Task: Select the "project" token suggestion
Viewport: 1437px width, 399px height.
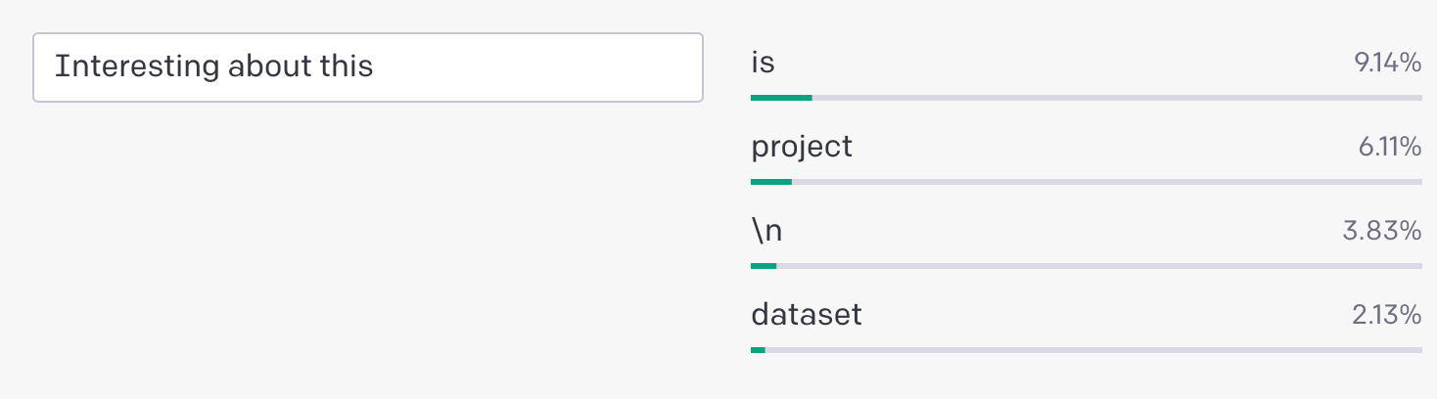Action: (x=802, y=147)
